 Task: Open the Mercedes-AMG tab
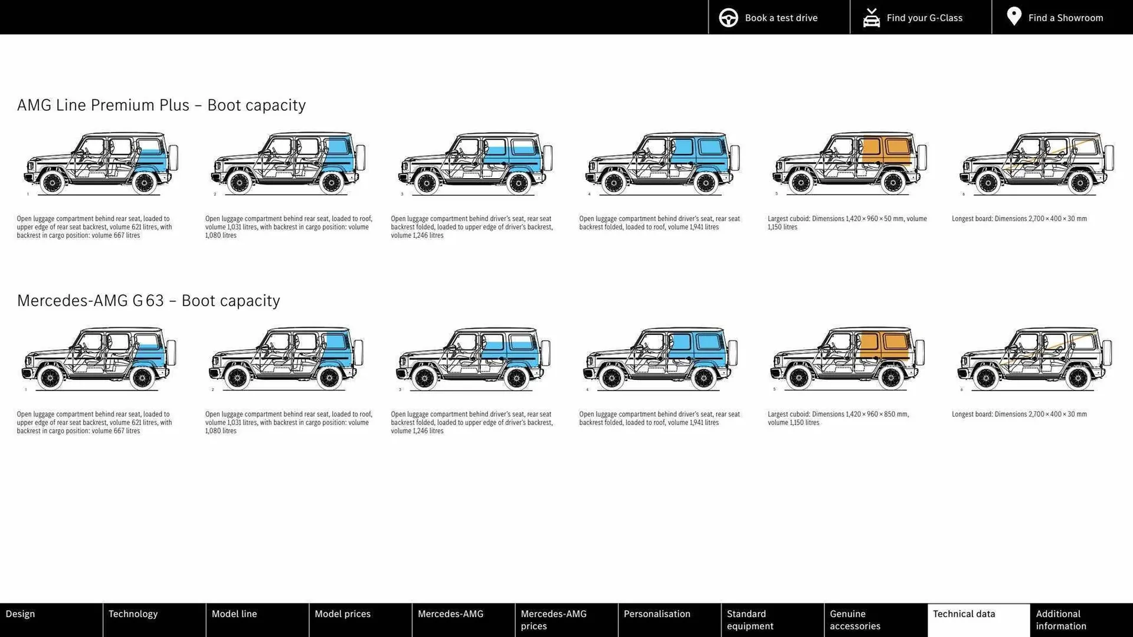tap(463, 619)
